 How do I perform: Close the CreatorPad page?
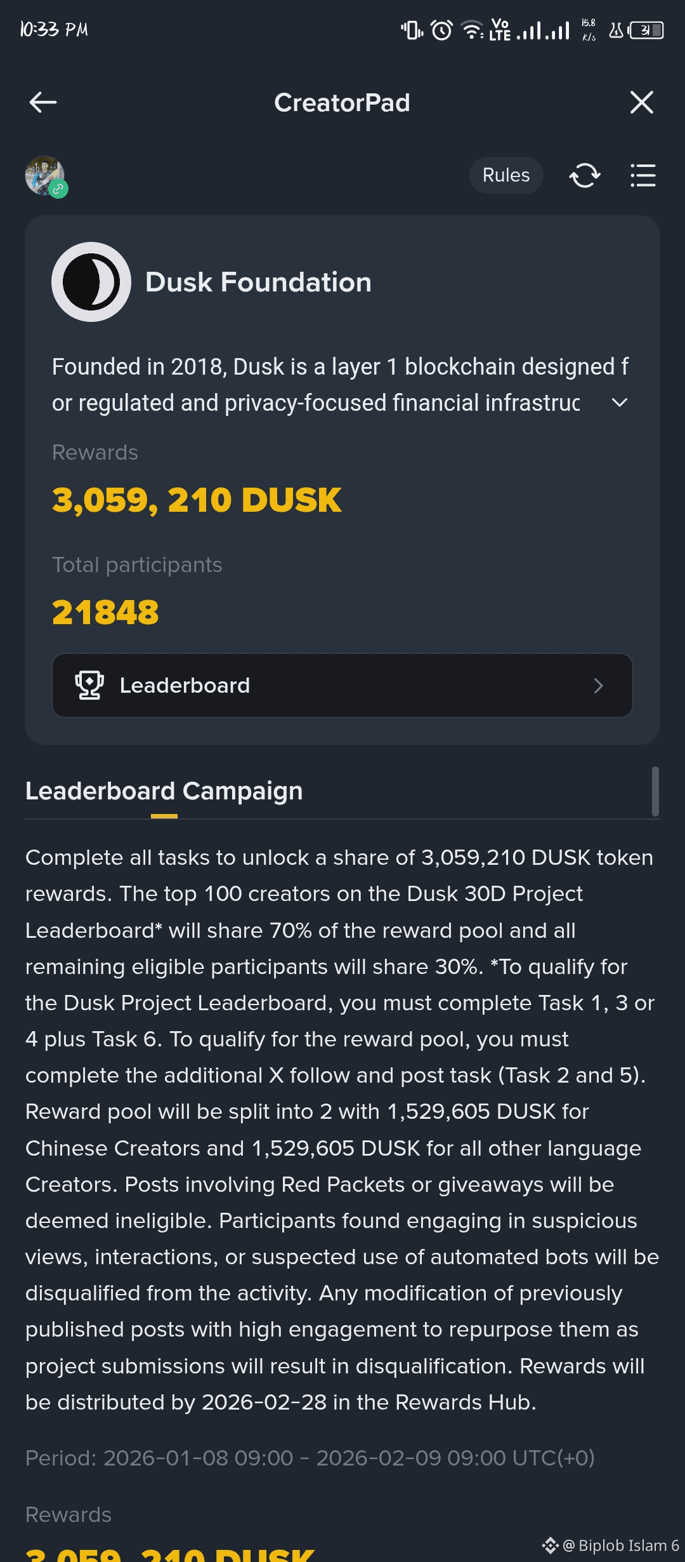(641, 102)
